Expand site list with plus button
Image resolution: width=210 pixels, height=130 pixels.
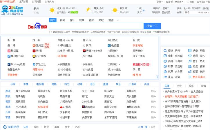pos(157,77)
